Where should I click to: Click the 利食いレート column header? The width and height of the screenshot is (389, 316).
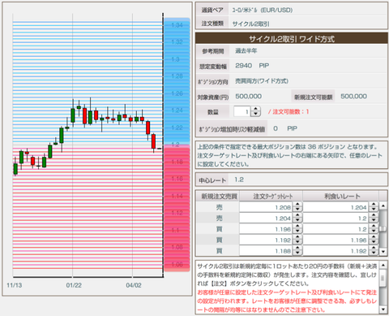[x=340, y=196]
